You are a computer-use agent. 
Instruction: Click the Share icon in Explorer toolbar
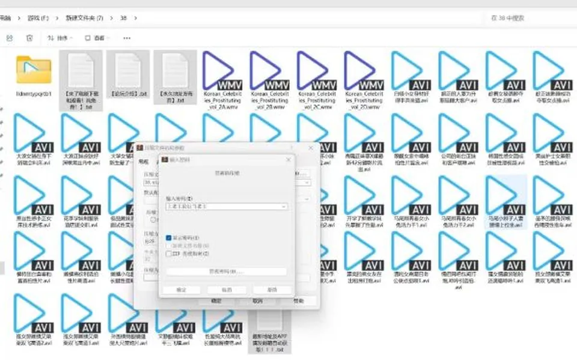point(10,38)
